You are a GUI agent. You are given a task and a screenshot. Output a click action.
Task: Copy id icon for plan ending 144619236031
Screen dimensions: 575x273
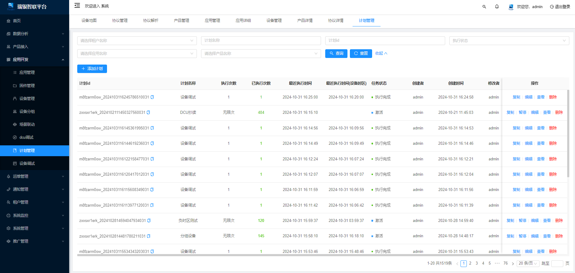152,143
